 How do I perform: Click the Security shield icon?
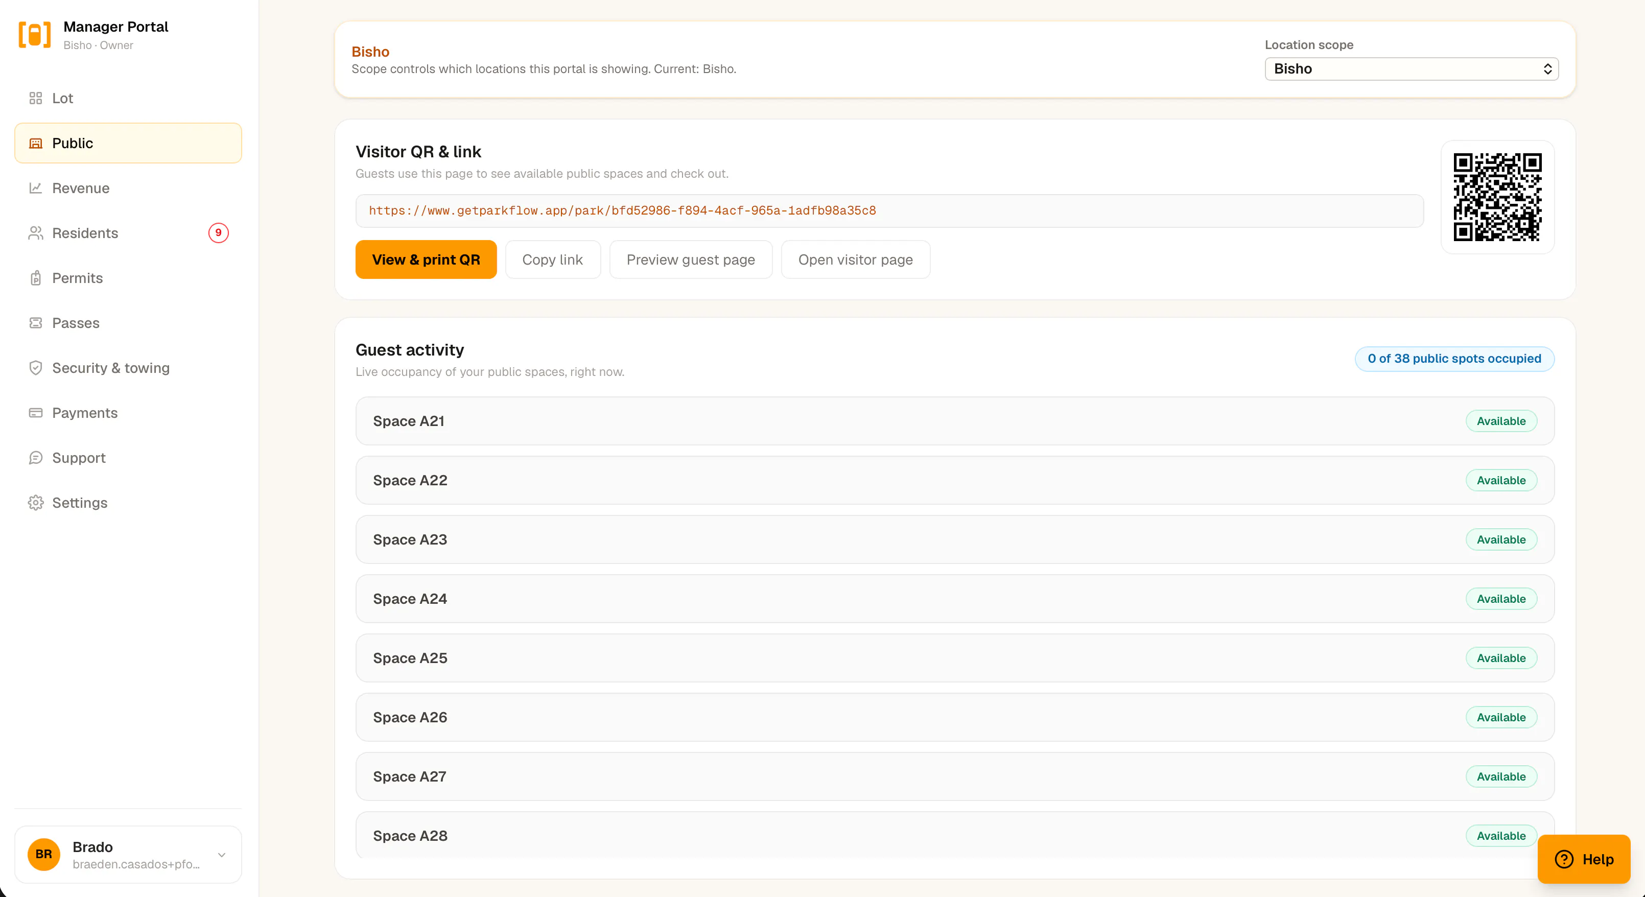[36, 368]
